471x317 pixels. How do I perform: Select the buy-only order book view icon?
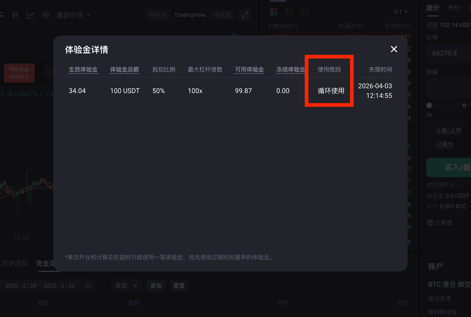(x=289, y=12)
